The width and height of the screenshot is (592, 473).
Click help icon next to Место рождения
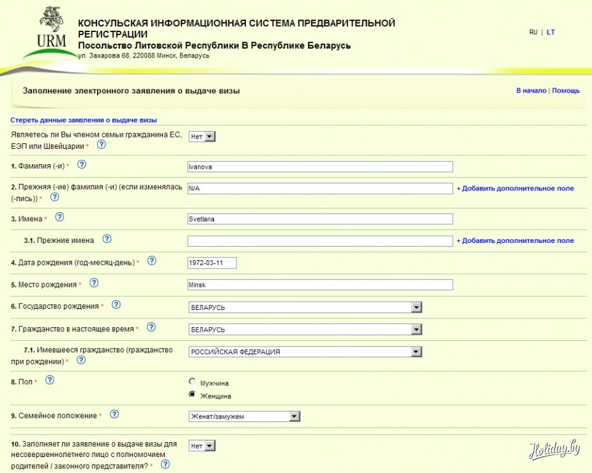(x=95, y=283)
